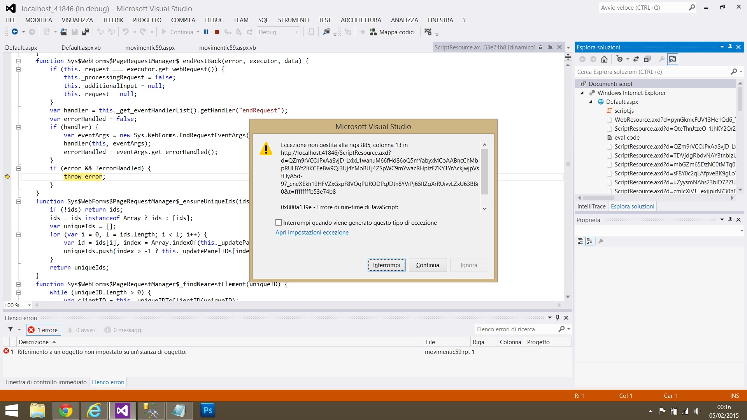Click horizontal scrollbar thumb in Esplora soluzioni
Viewport: 747px width, 420px height.
(598, 198)
